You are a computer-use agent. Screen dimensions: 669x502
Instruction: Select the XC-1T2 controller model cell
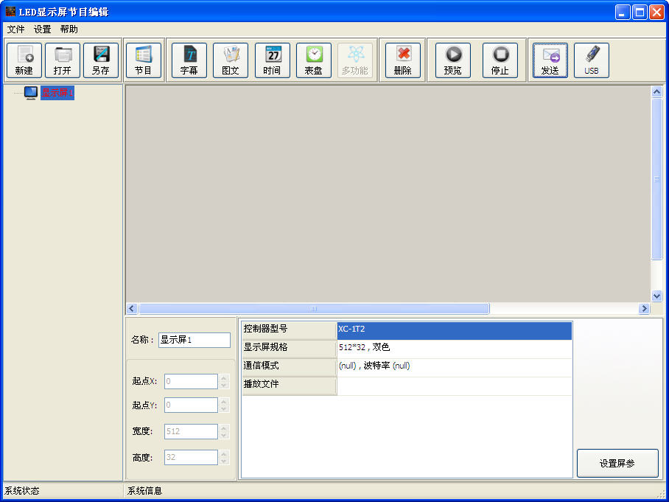pyautogui.click(x=455, y=330)
